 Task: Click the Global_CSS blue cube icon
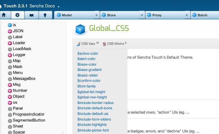tap(80, 29)
